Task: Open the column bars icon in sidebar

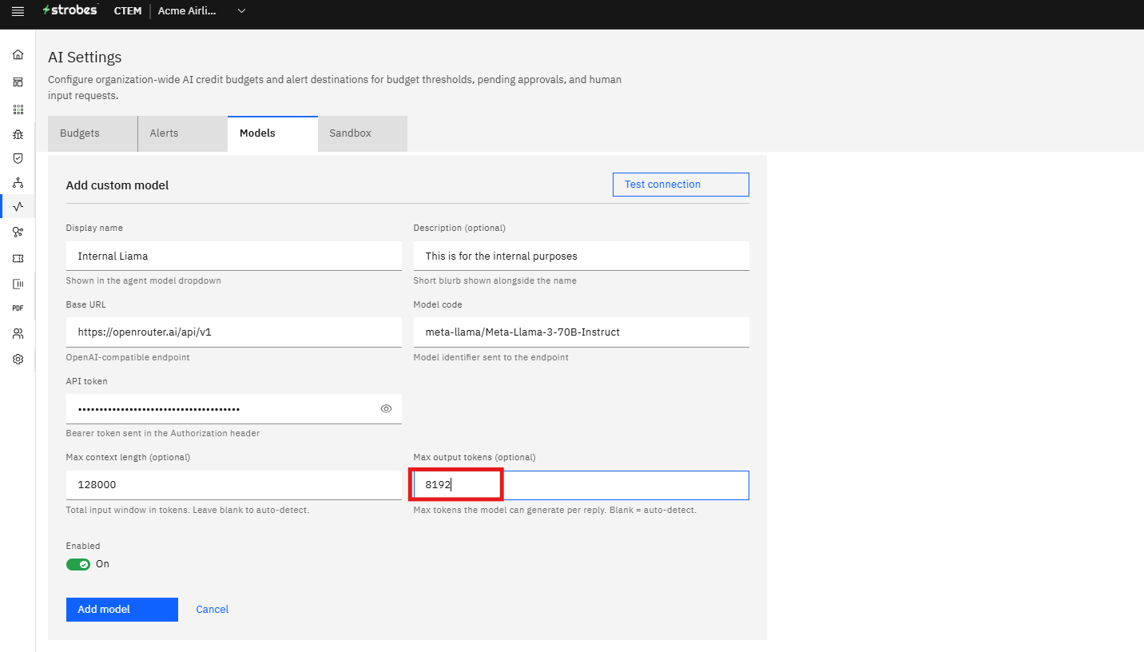Action: 18,284
